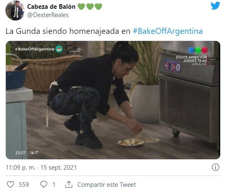Click the cake badge beside video hashtag
This screenshot has width=226, height=191.
tap(59, 49)
